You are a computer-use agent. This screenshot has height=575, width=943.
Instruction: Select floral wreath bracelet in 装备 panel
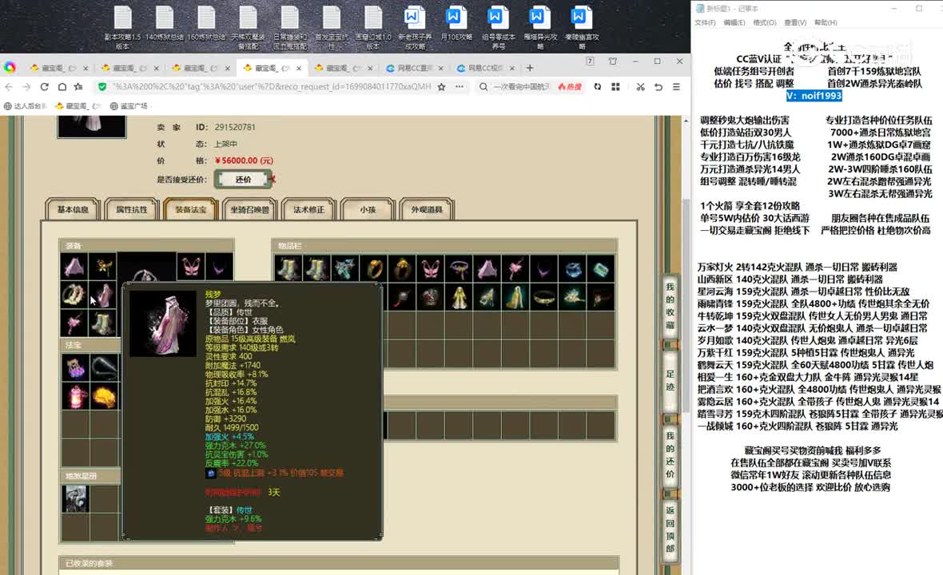(x=74, y=295)
